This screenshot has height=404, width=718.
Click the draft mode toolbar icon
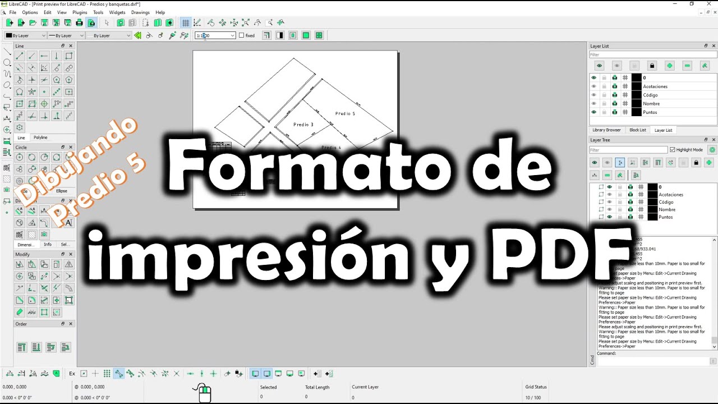[197, 23]
